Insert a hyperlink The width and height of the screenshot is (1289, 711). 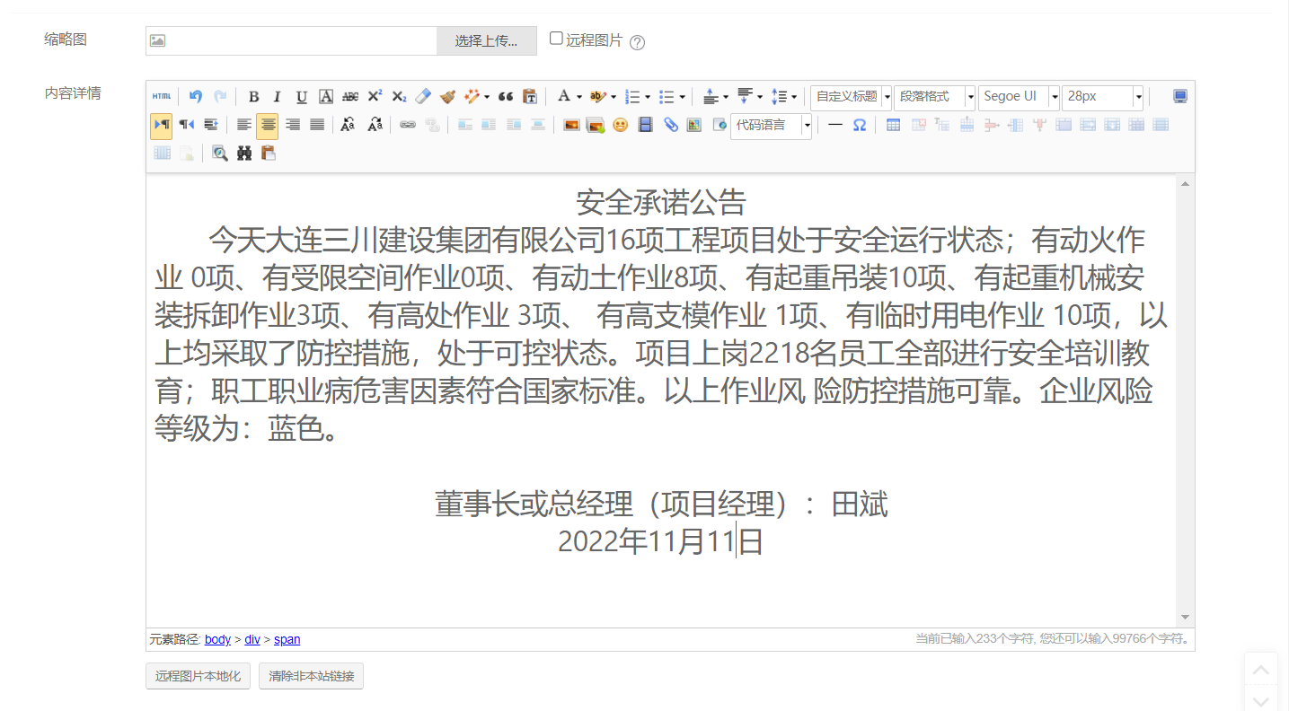point(408,125)
